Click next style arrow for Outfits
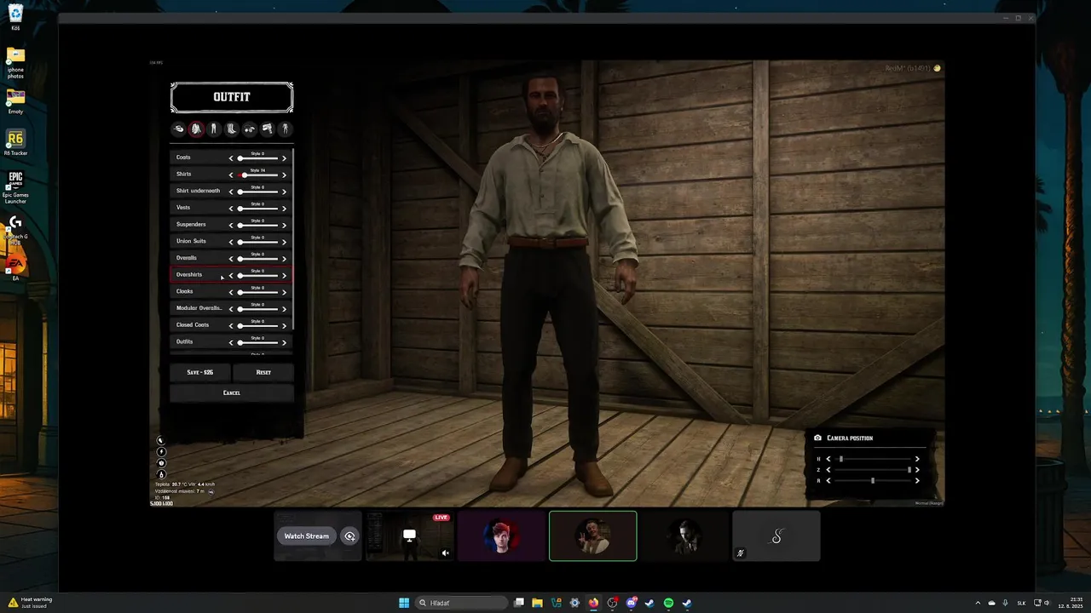The width and height of the screenshot is (1091, 613). 284,342
